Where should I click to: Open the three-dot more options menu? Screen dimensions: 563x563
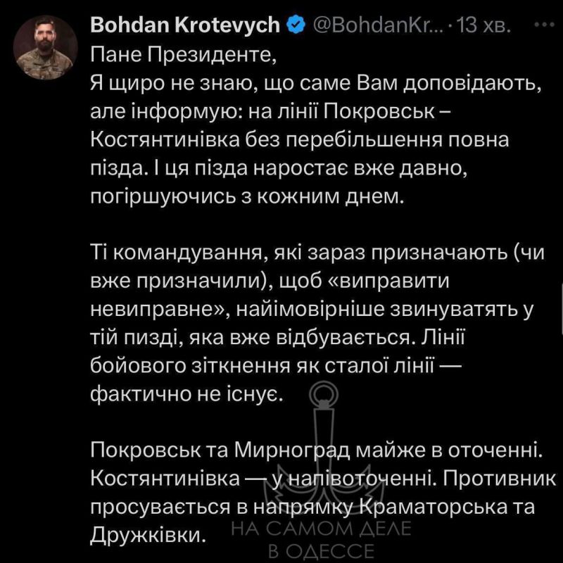[x=545, y=25]
